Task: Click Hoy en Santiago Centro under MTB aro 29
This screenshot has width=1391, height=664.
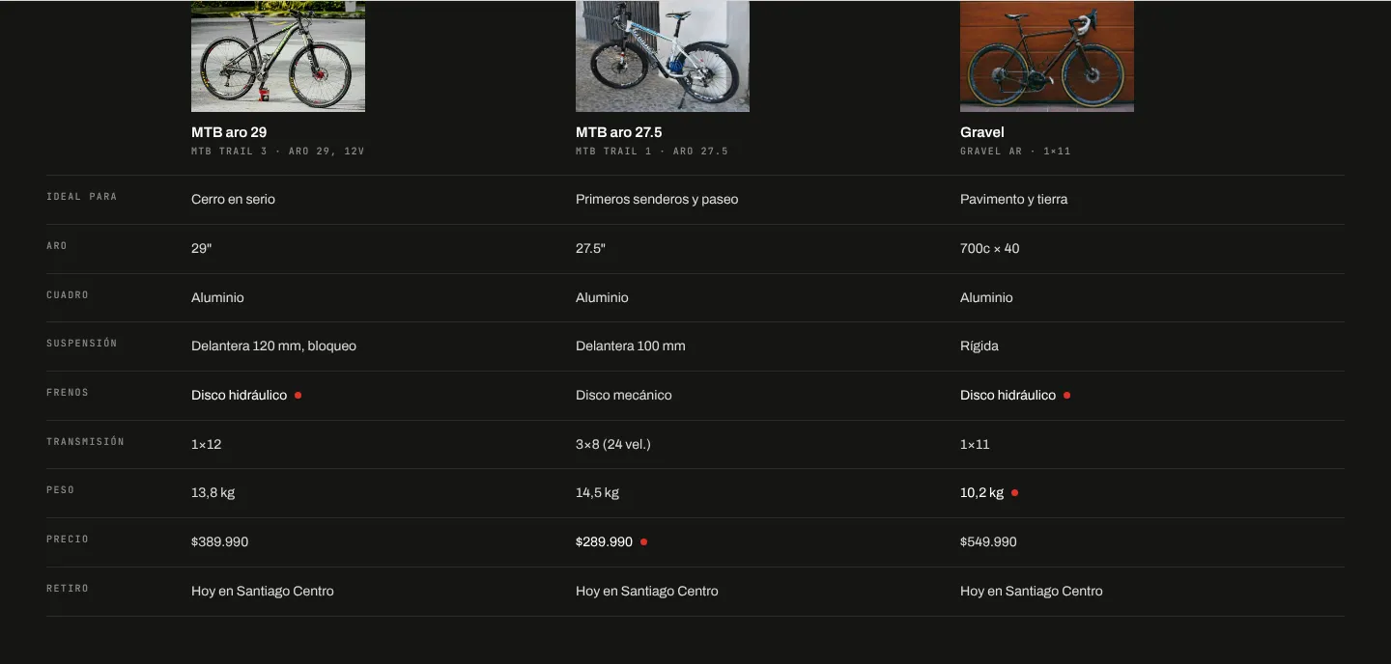Action: [263, 592]
